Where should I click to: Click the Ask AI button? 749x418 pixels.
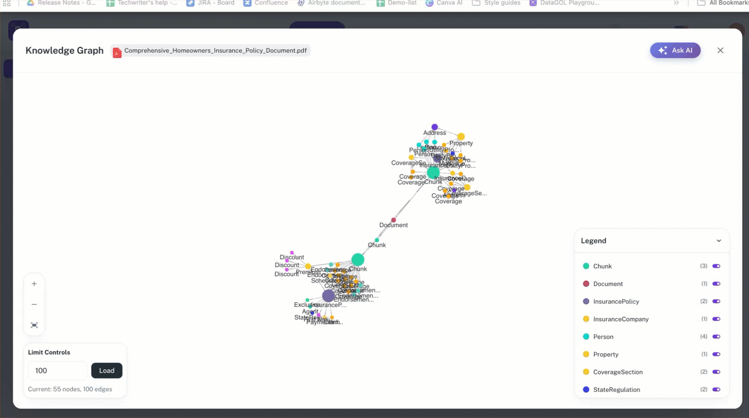675,50
